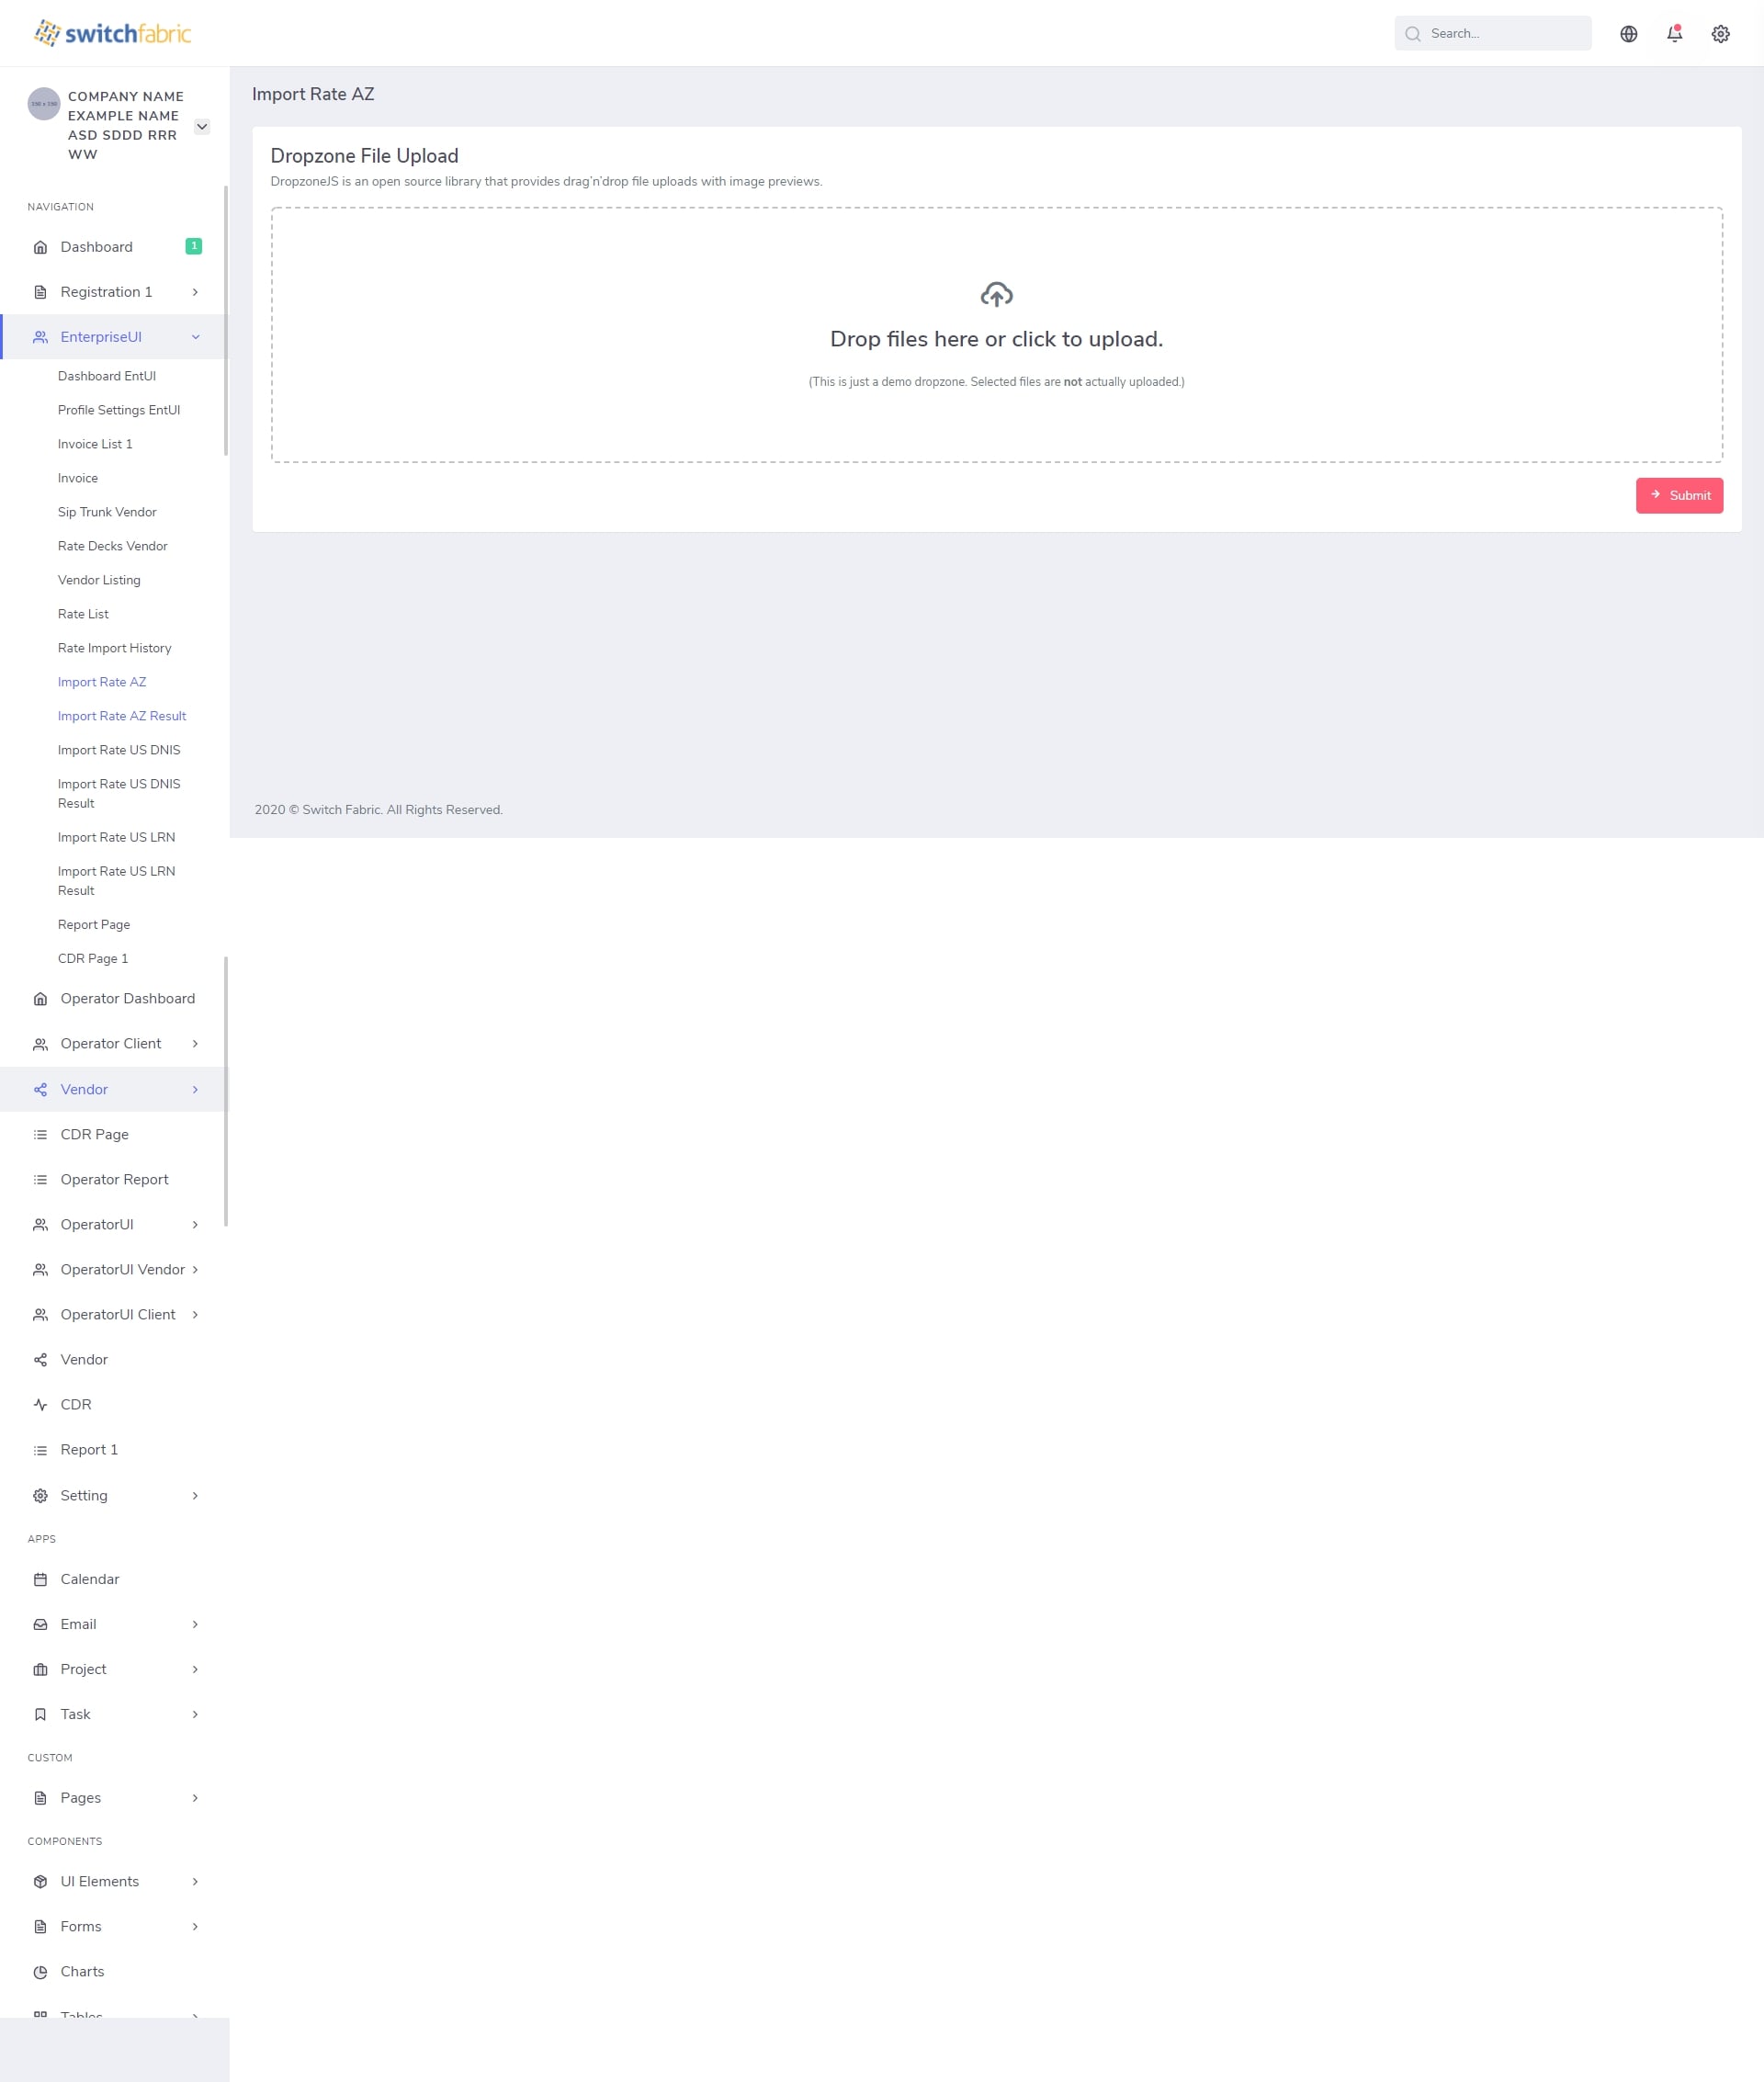Open the notifications bell icon

click(x=1674, y=34)
